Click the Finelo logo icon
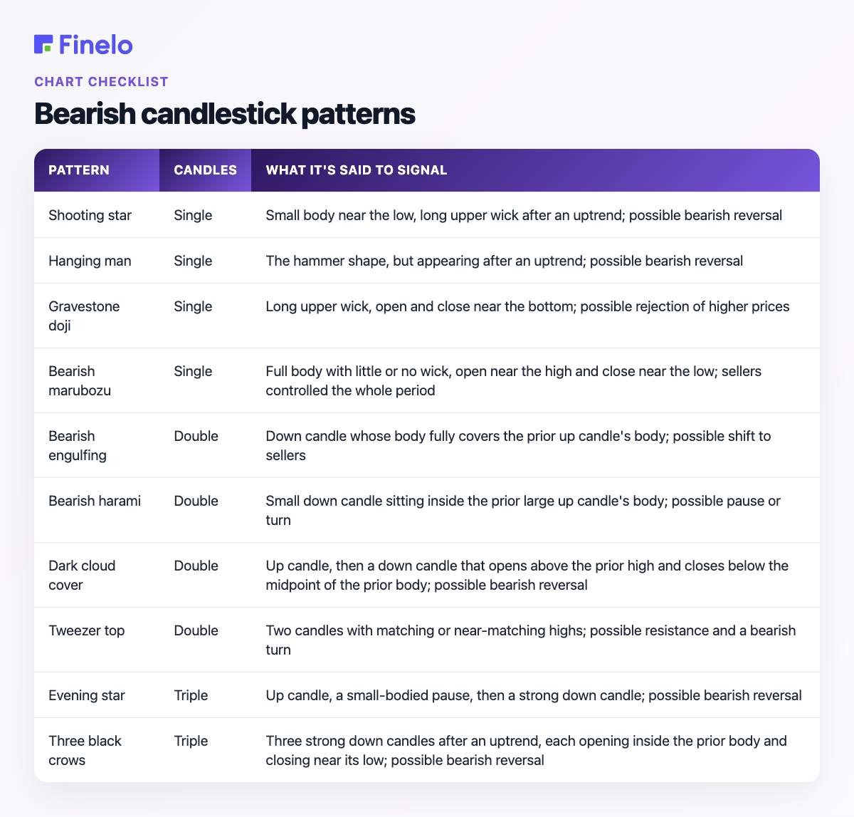The image size is (854, 817). (43, 44)
